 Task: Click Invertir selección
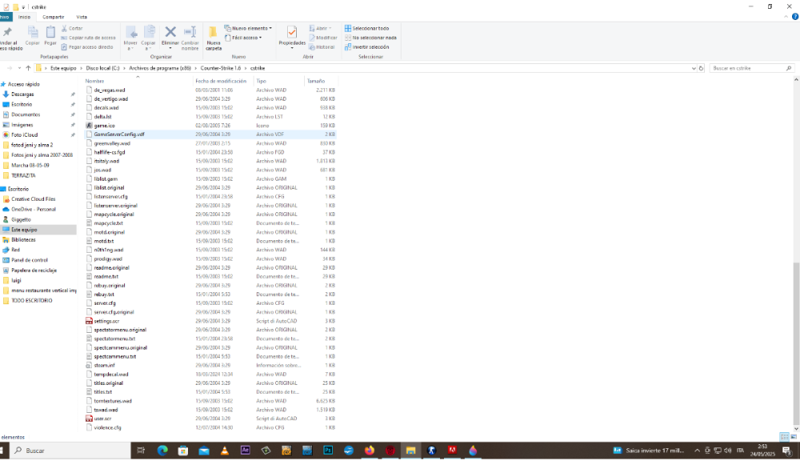(x=367, y=47)
